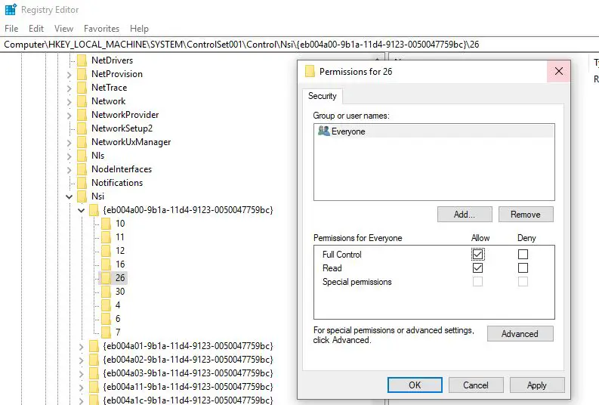Expand the {eb004a01-9b1a-11d4-9123-0050047759bc} key

pyautogui.click(x=82, y=346)
